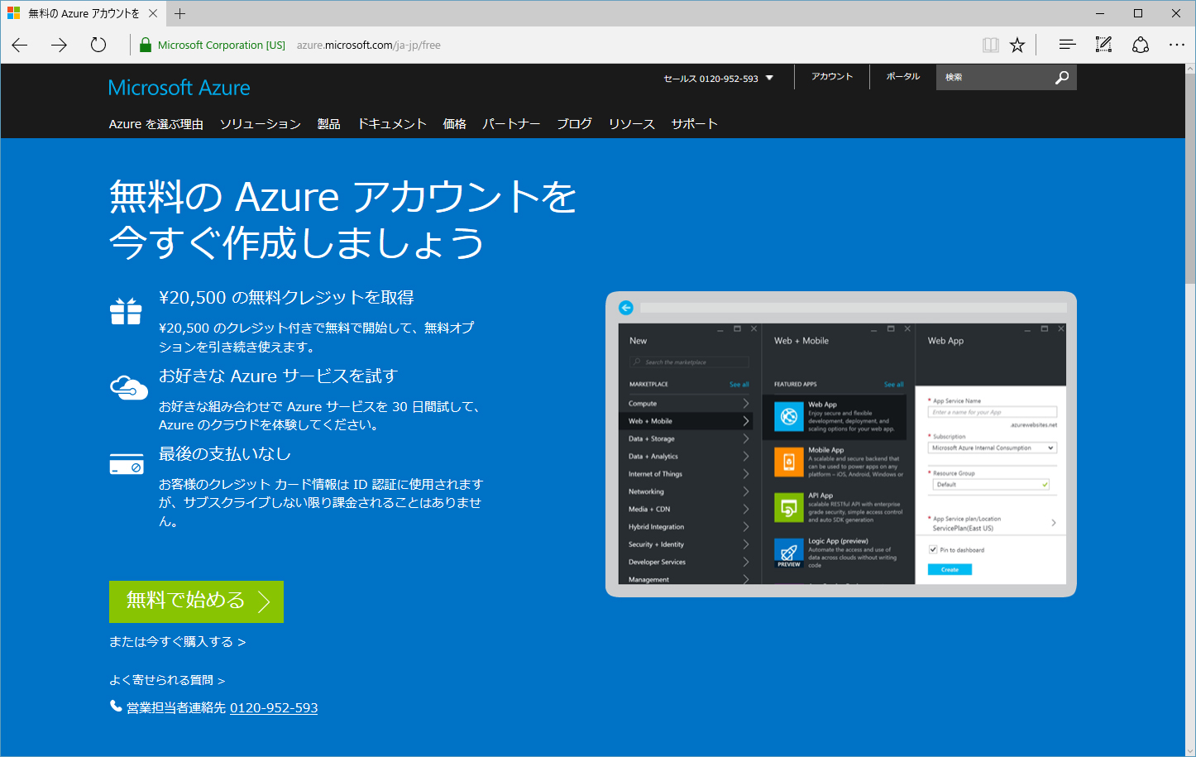Click the green 無料で始める button
This screenshot has width=1196, height=757.
tap(196, 601)
